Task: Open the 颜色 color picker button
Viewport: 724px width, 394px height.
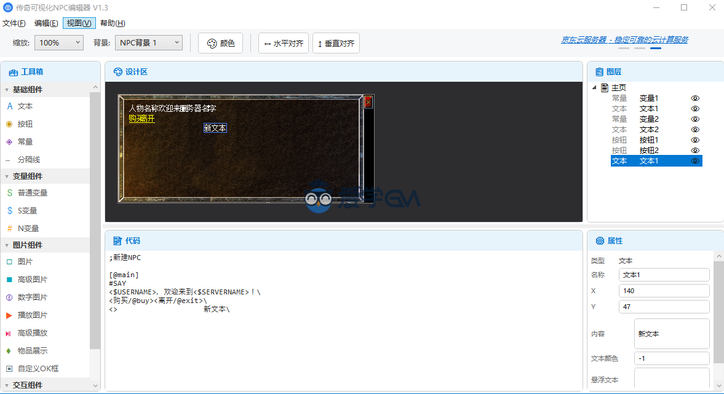Action: point(221,44)
